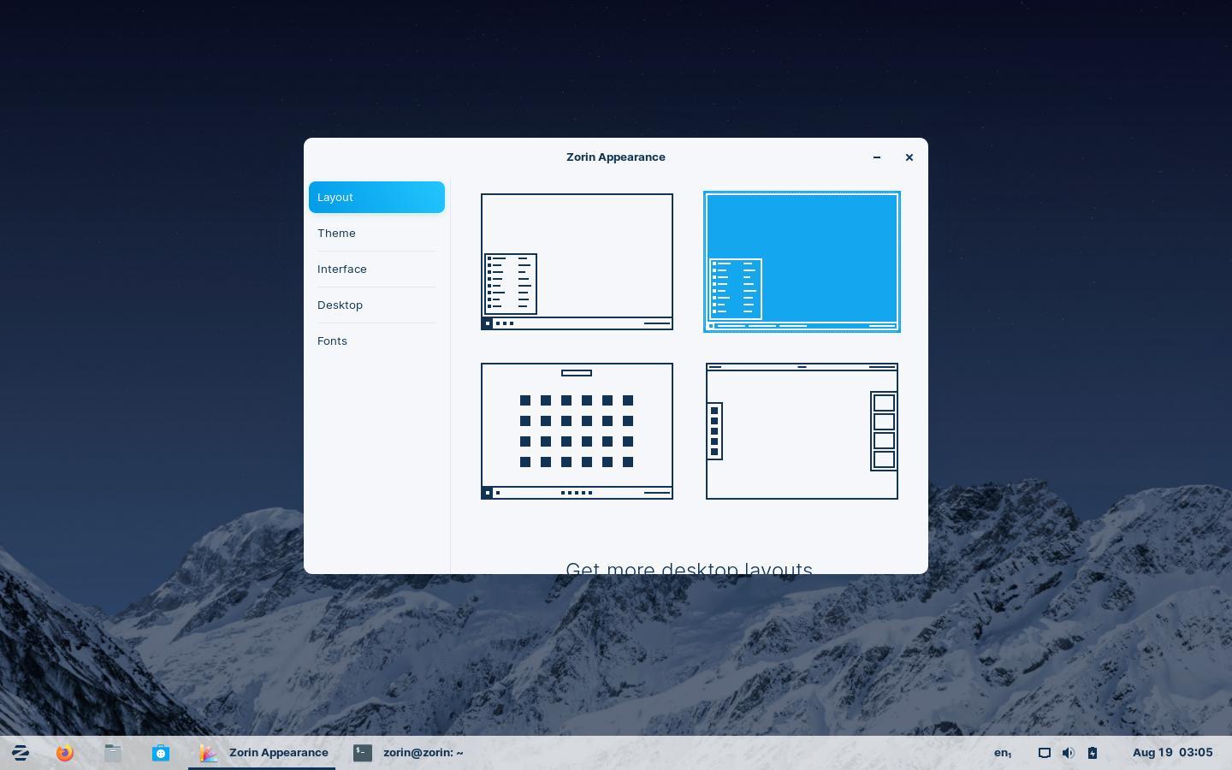Open the Zorin start menu
The width and height of the screenshot is (1232, 770).
click(x=21, y=753)
